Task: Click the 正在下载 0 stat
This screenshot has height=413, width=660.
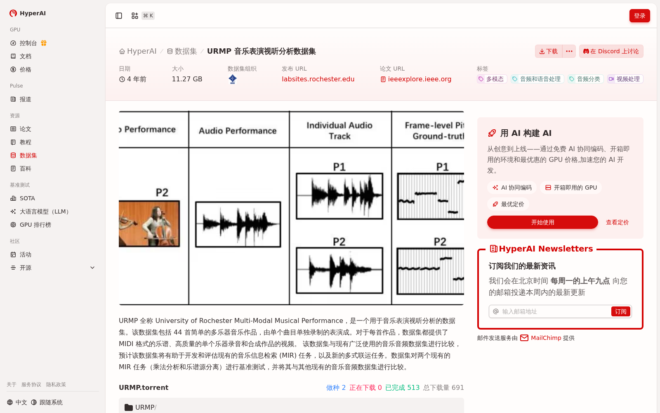Action: 365,387
